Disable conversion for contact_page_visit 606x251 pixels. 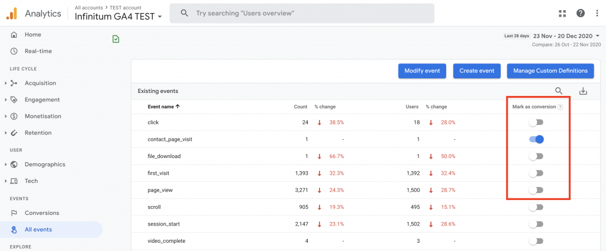pyautogui.click(x=536, y=139)
